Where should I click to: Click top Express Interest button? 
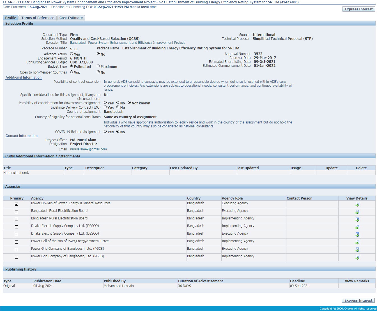pos(358,9)
